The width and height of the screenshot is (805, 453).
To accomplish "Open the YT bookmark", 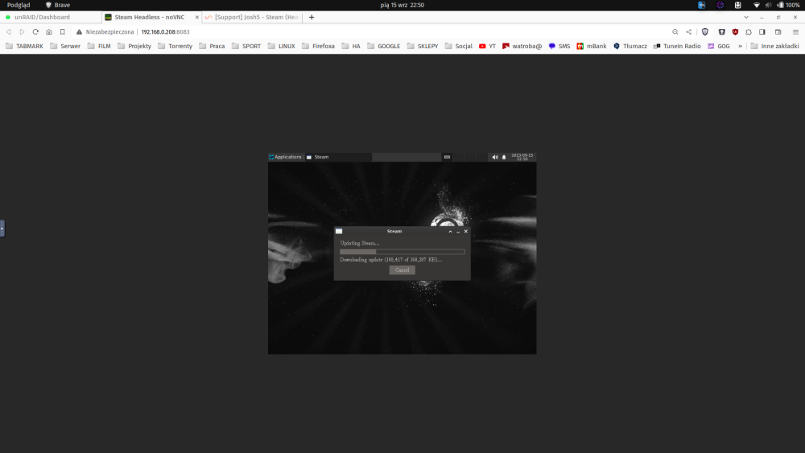I will pos(487,46).
